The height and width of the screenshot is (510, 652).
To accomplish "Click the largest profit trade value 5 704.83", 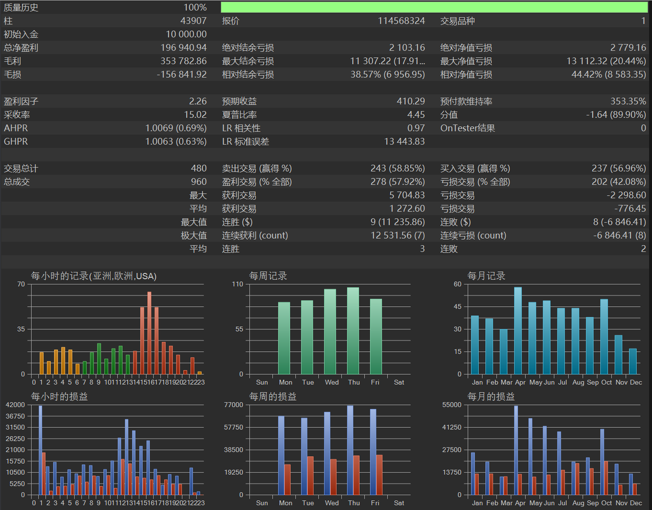I will point(407,195).
